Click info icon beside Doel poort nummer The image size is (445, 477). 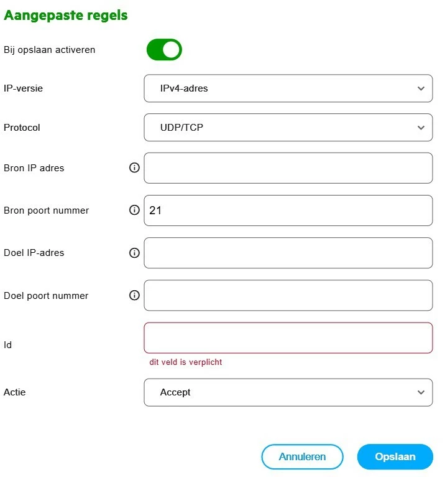134,295
